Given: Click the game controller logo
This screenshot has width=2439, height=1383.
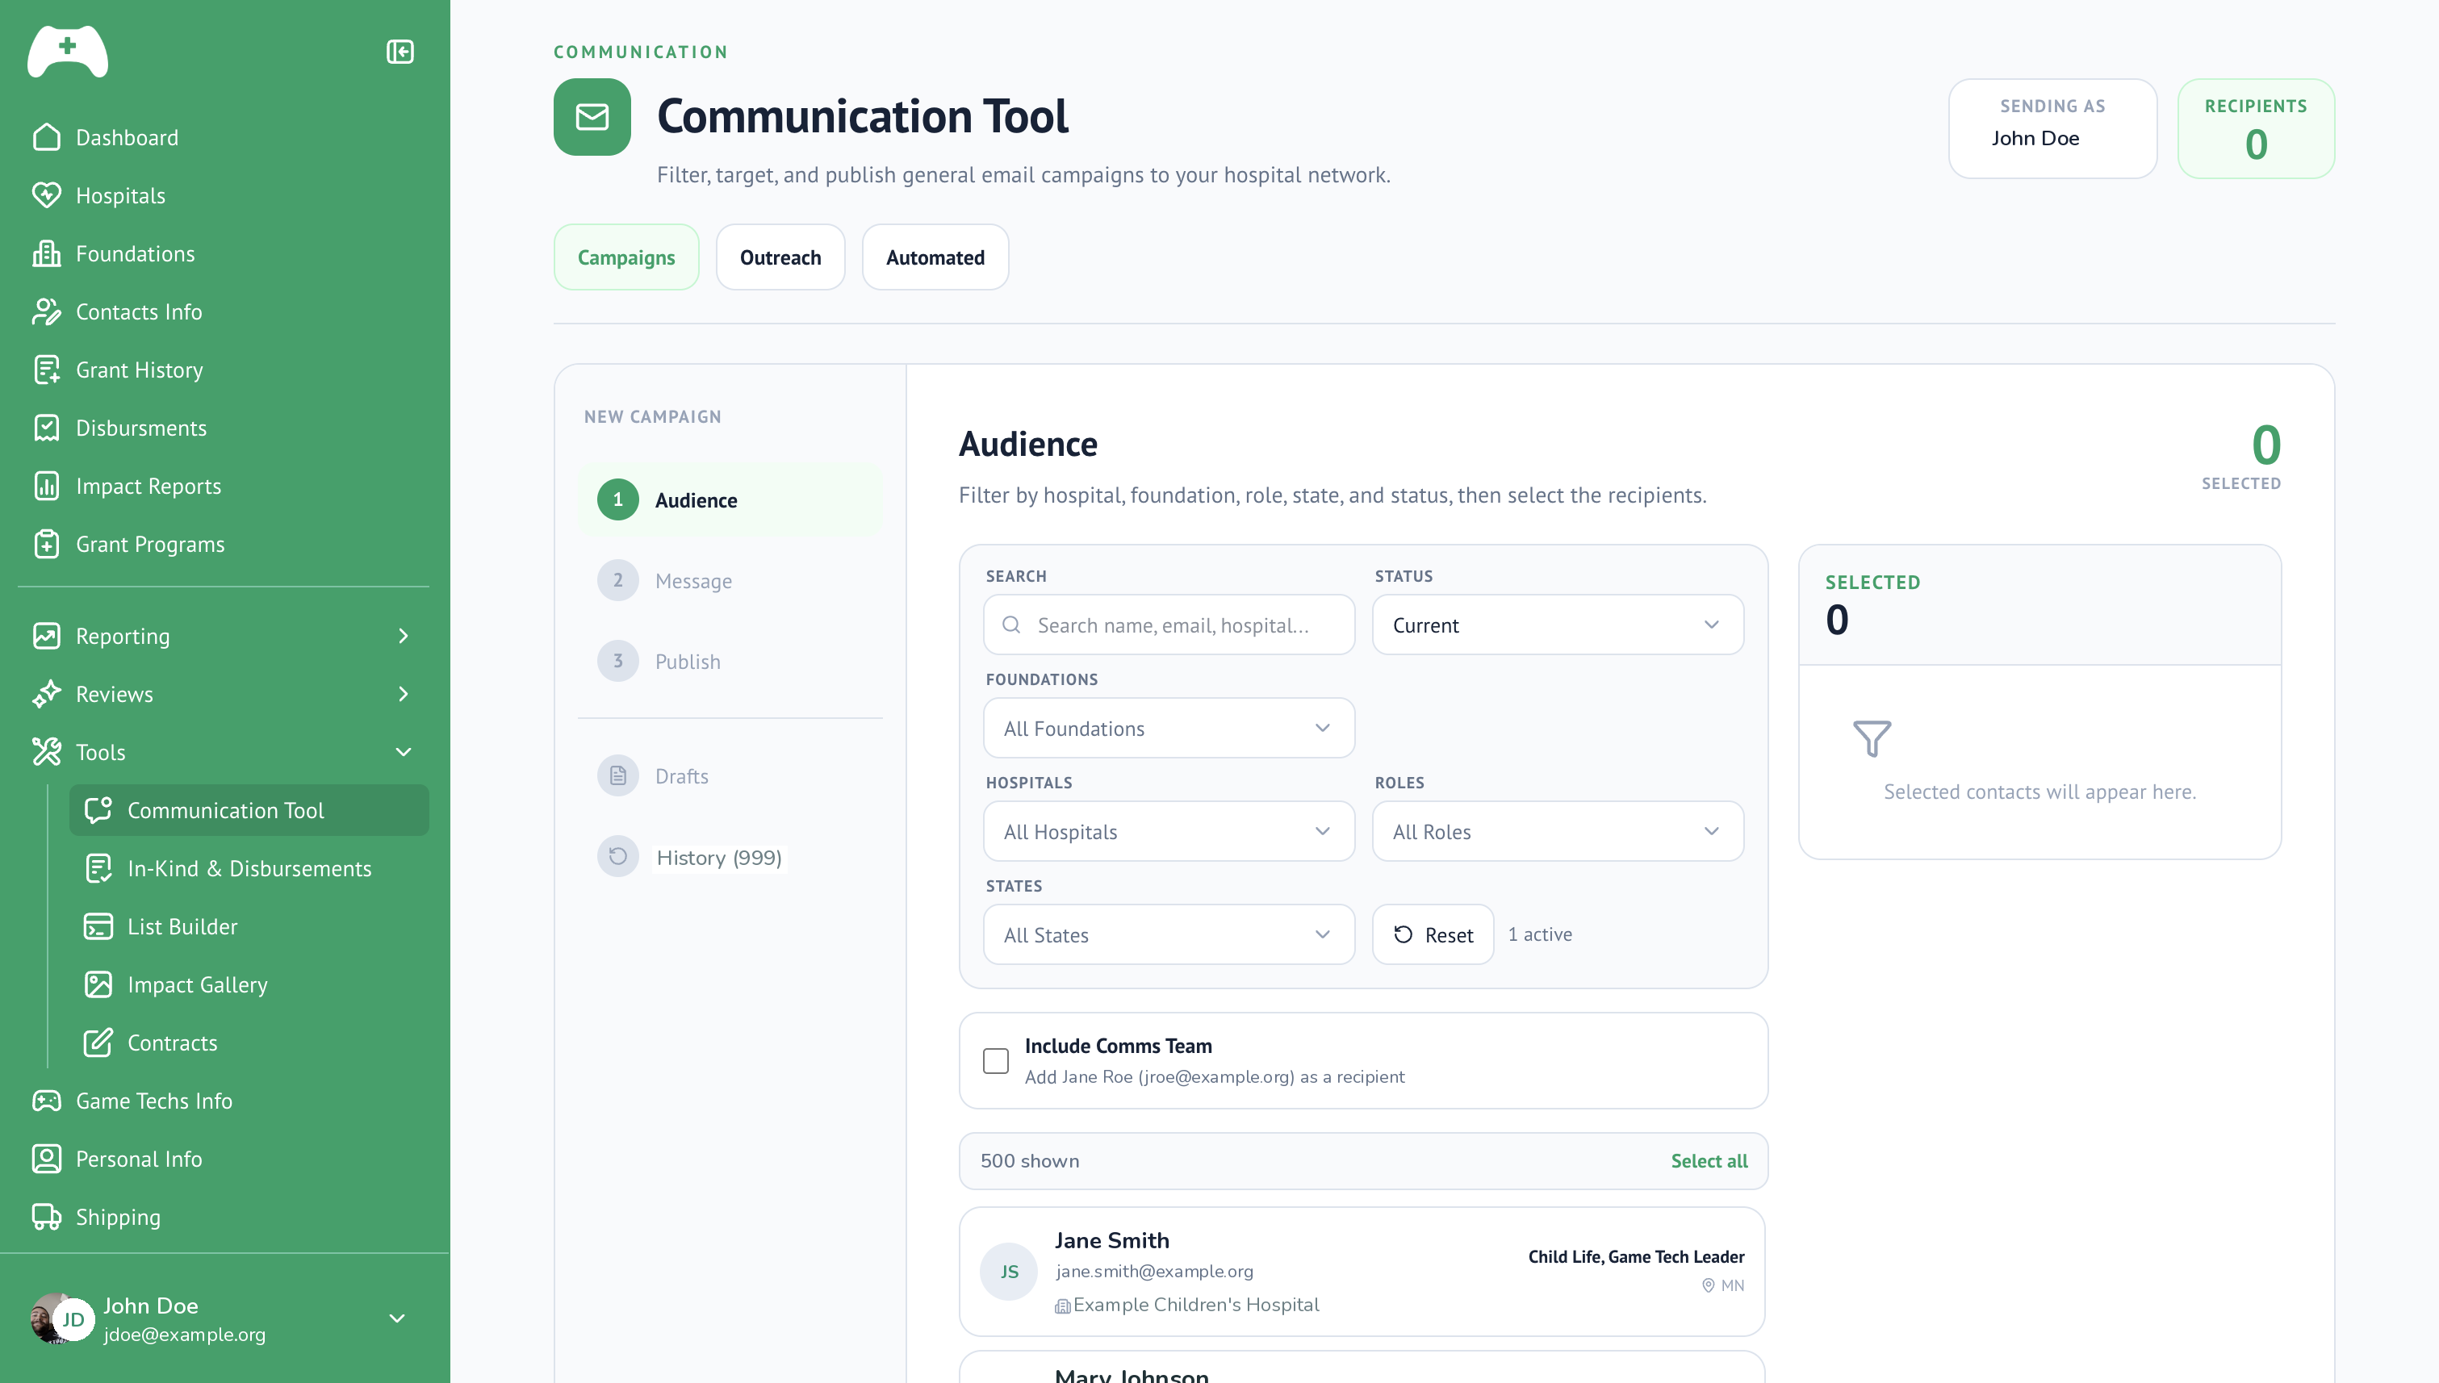Looking at the screenshot, I should coord(68,52).
